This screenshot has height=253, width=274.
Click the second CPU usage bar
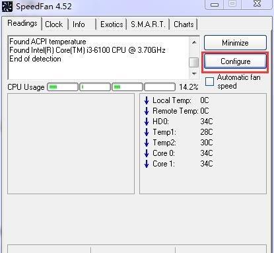pos(95,87)
